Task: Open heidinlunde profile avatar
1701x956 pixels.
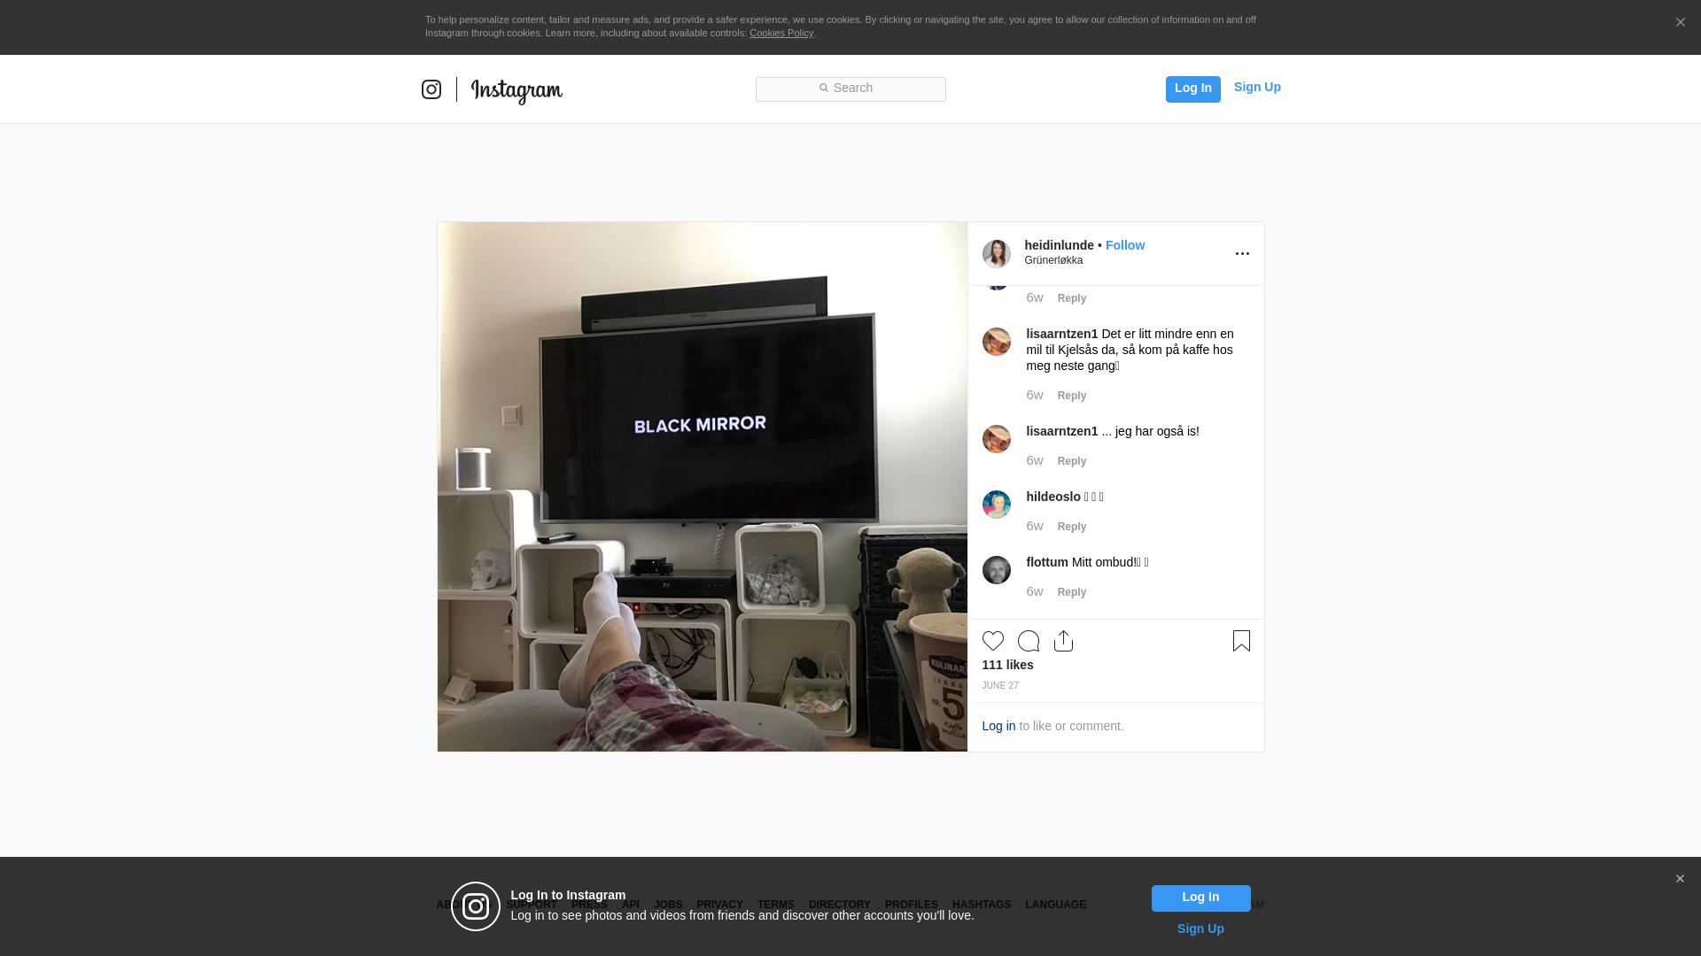Action: tap(997, 254)
